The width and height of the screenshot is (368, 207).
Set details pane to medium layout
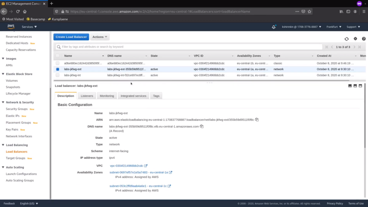tap(355, 86)
